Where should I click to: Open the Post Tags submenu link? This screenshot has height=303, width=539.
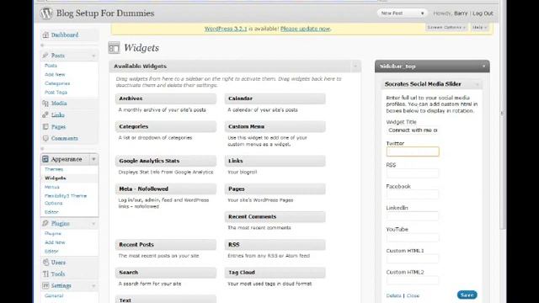(56, 93)
